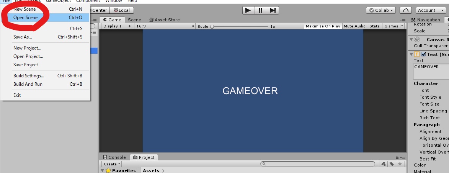The height and width of the screenshot is (173, 449).
Task: Switch to the Navigation tab
Action: [x=426, y=20]
